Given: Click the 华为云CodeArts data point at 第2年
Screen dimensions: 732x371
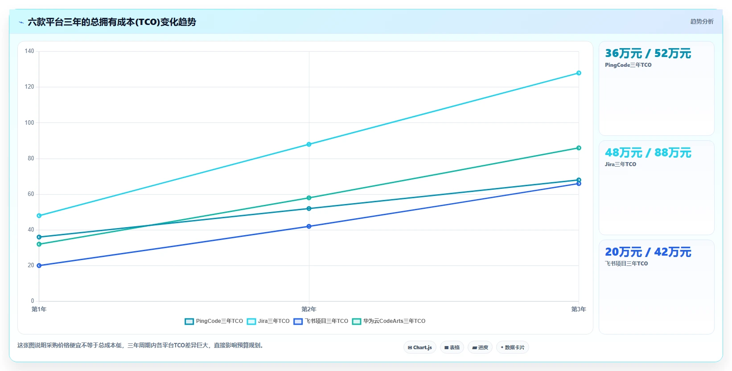Looking at the screenshot, I should click(309, 198).
